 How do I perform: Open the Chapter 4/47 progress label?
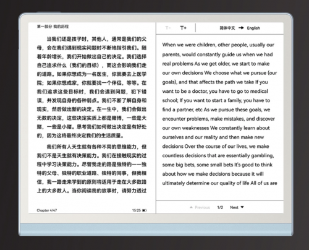point(47,210)
